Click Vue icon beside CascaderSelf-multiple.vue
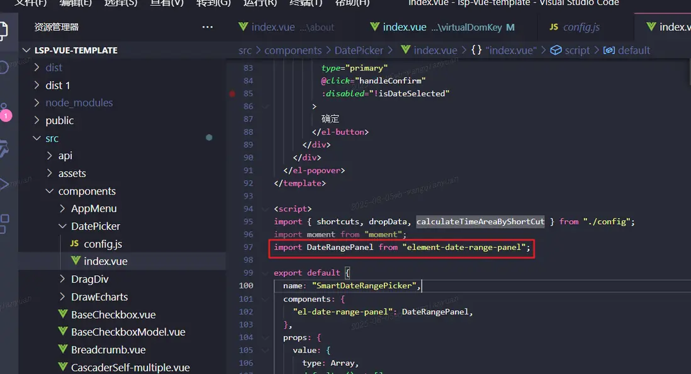The image size is (691, 374). coord(63,366)
